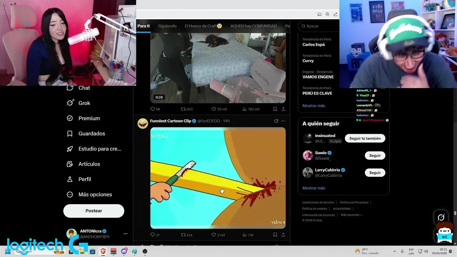This screenshot has height=257, width=457.
Task: Open Chat from the left sidebar
Action: (x=79, y=88)
